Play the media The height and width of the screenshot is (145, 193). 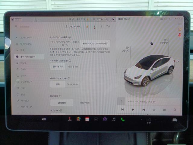tap(133, 110)
